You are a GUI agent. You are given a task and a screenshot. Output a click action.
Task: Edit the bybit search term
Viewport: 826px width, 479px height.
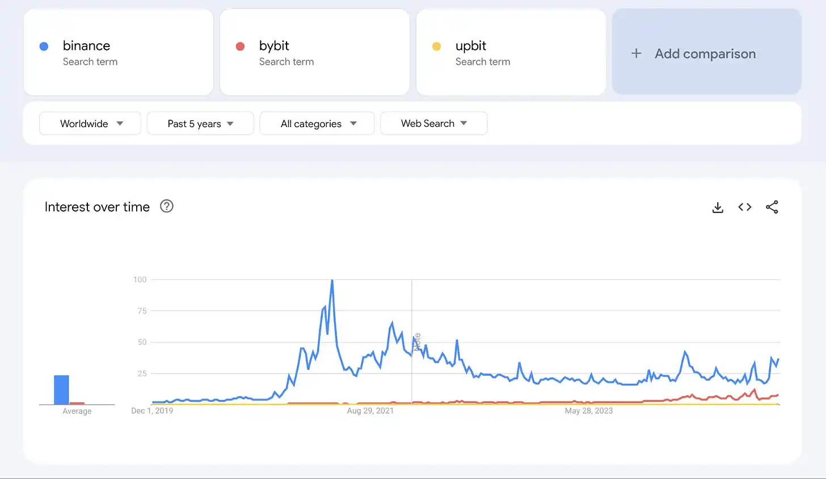(274, 46)
